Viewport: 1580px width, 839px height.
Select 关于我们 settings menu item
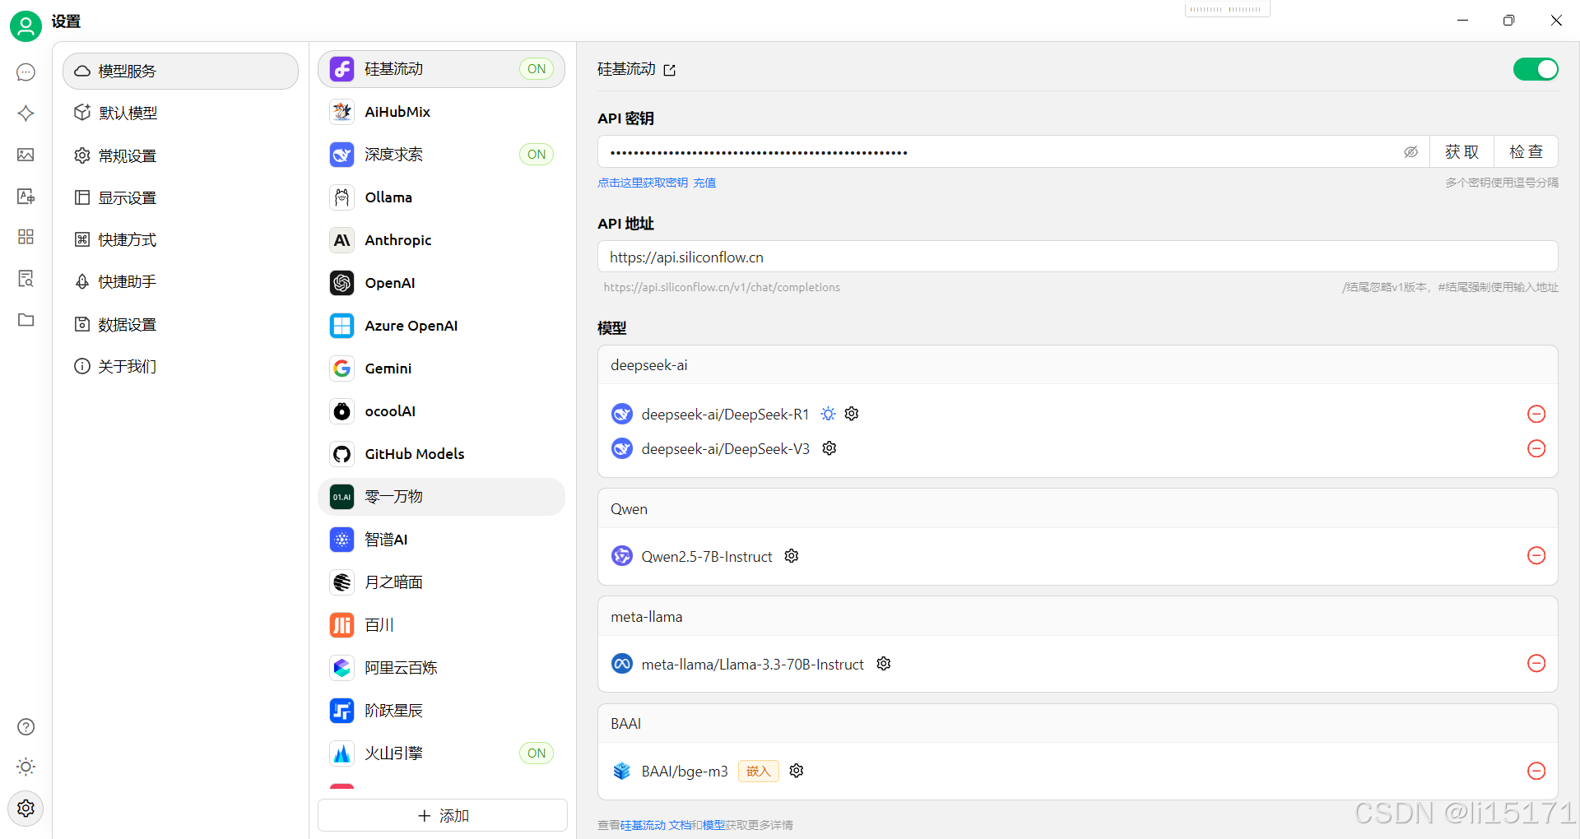[180, 366]
